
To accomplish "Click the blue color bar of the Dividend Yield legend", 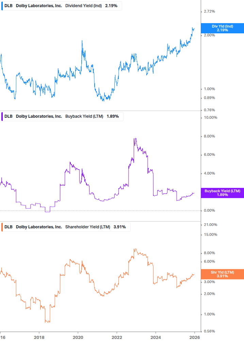I will (x=2, y=6).
